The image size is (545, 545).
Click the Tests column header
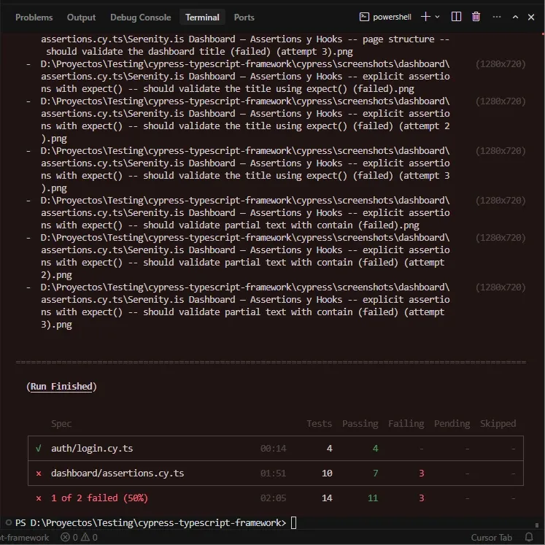[319, 423]
